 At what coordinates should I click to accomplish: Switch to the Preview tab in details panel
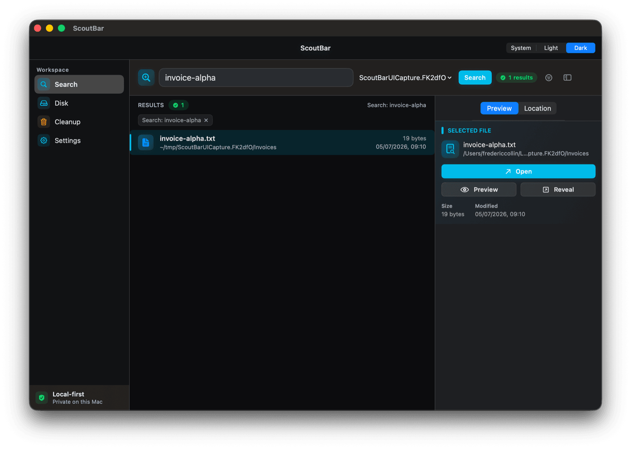tap(499, 108)
